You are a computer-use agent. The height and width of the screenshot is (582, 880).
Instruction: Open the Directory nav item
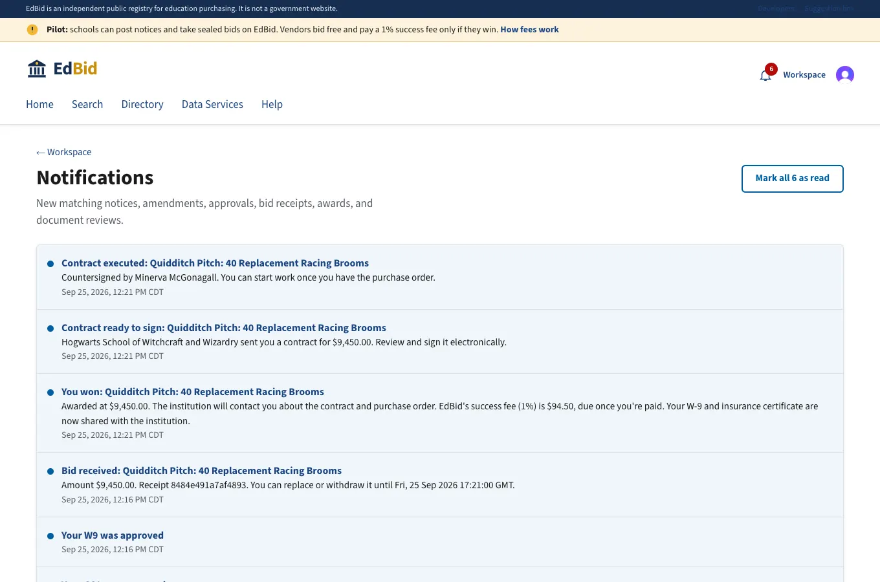142,104
